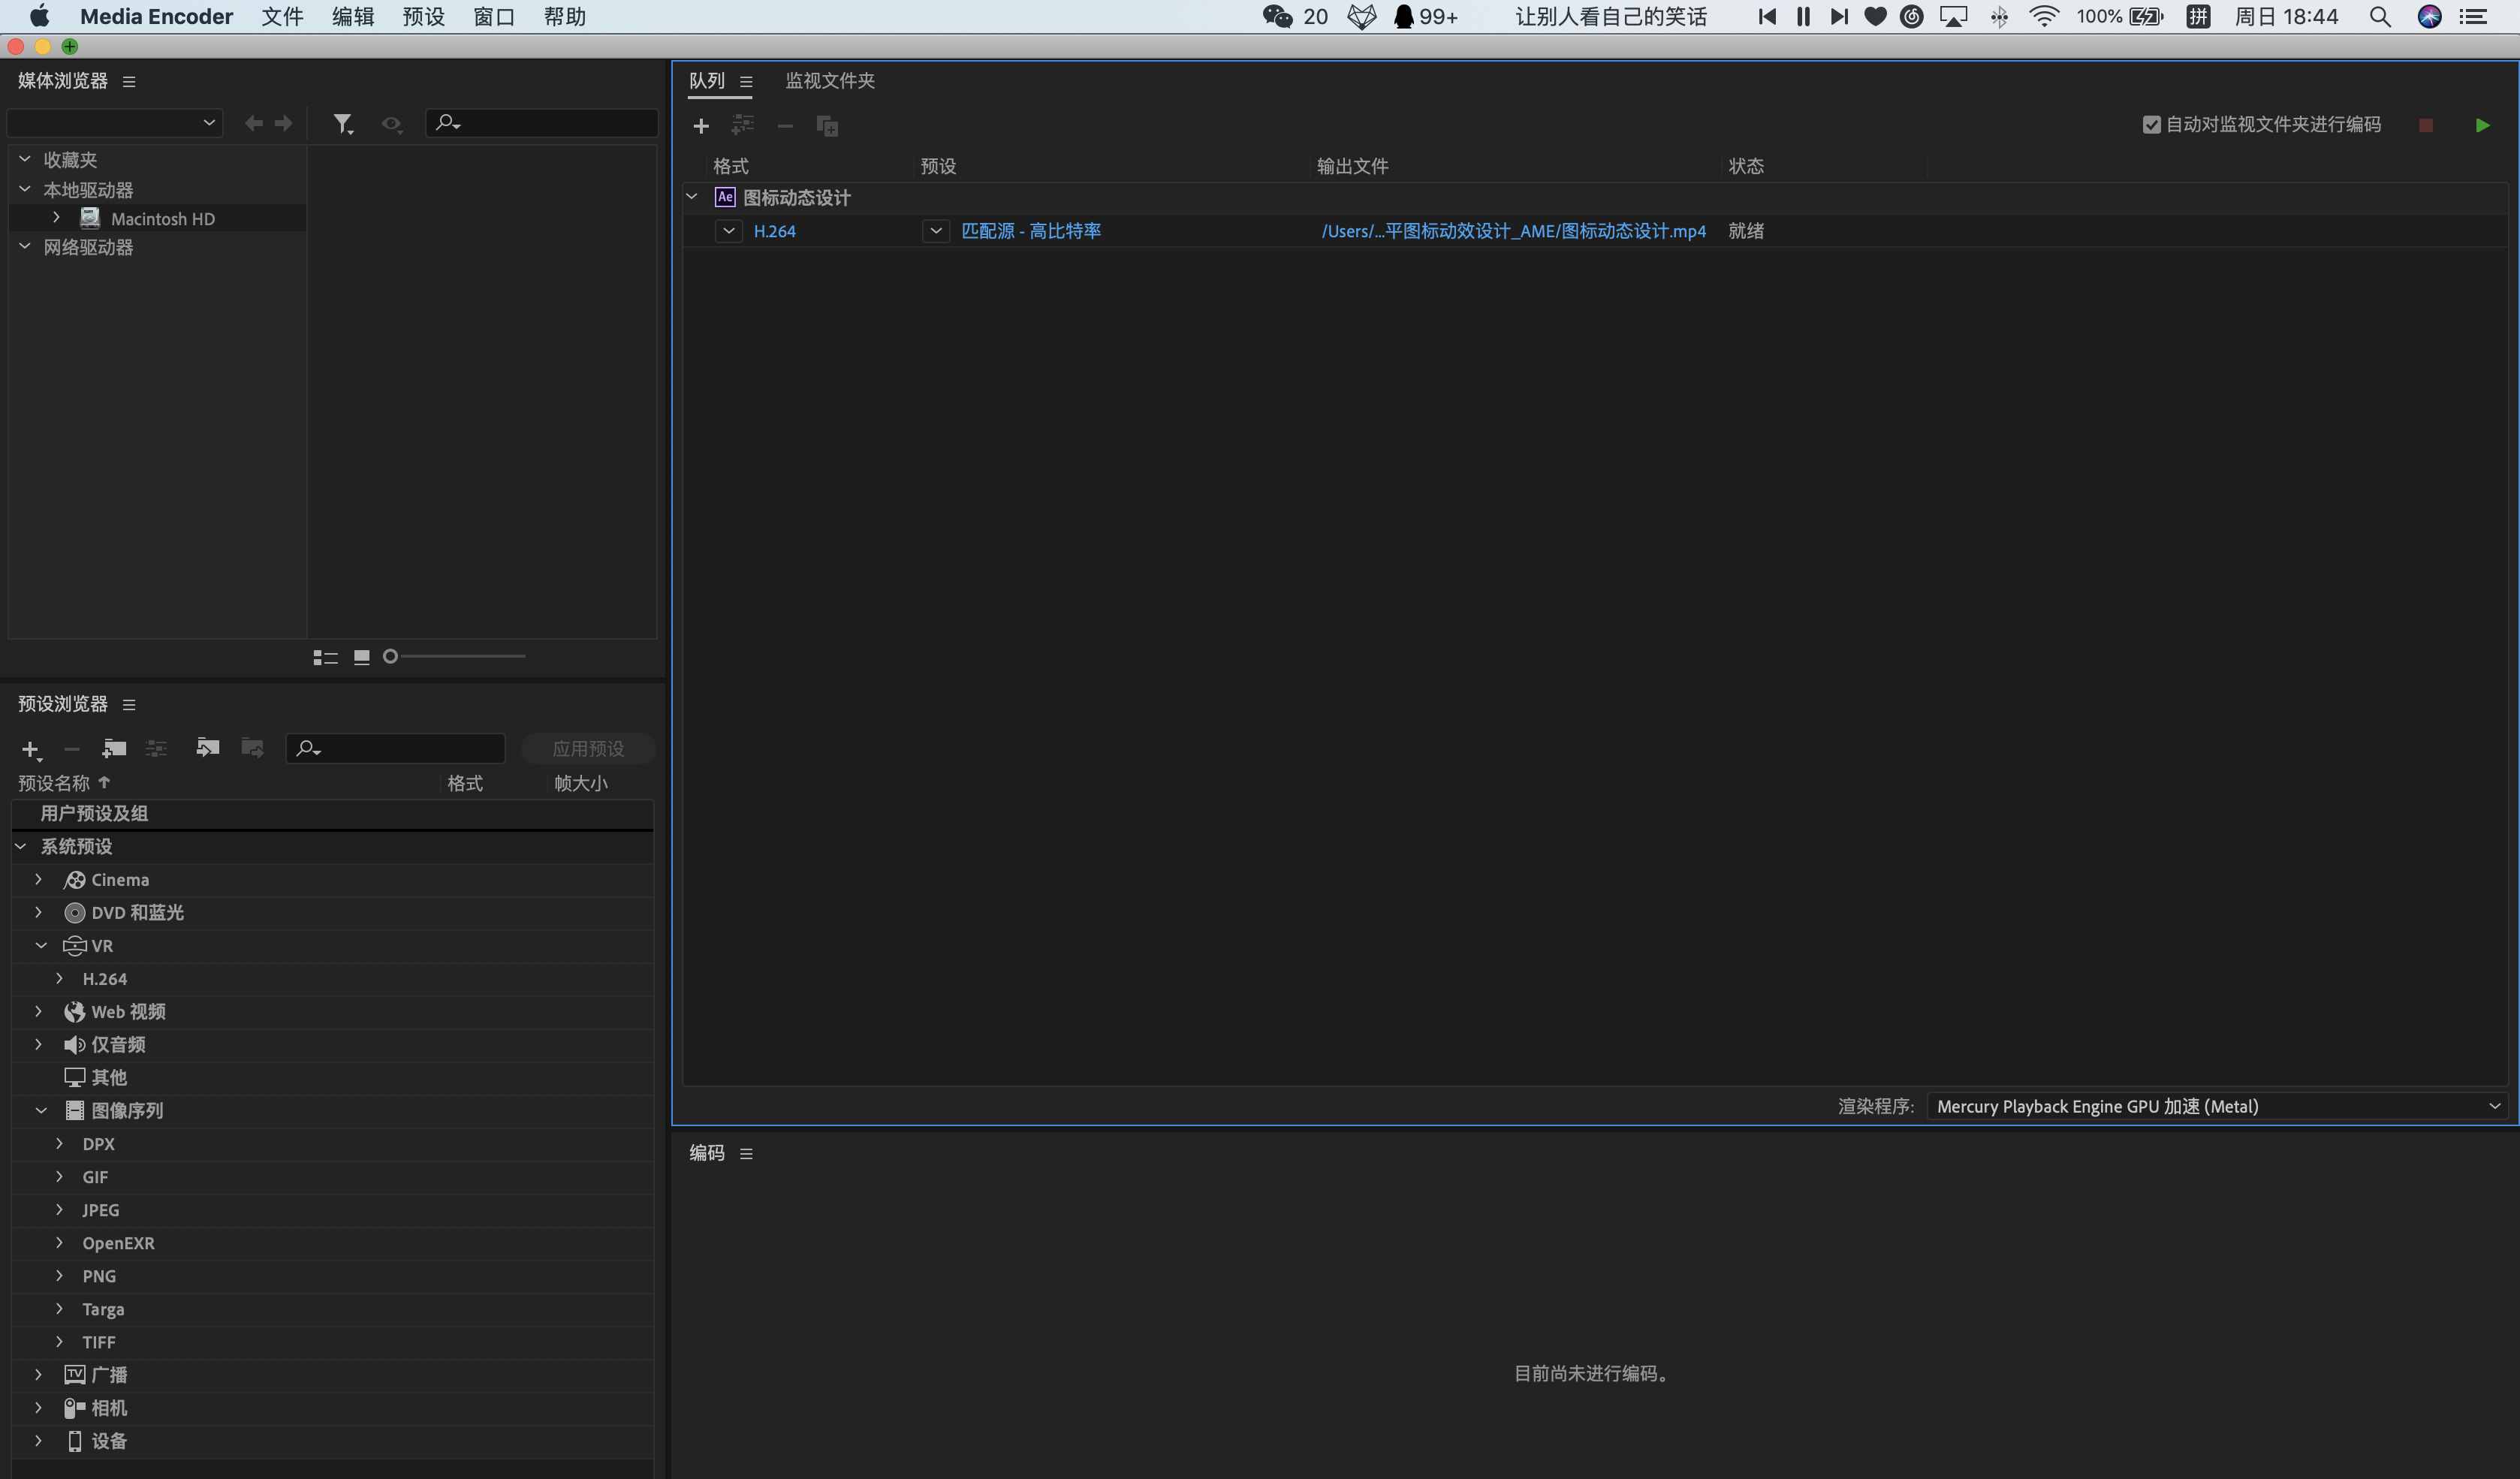The width and height of the screenshot is (2520, 1479).
Task: Select the 用户预设及组 row
Action: coord(332,814)
